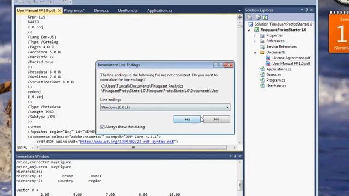Screen dimensions: 349x196
Task: Switch to the Program.cs tab
Action: [74, 10]
